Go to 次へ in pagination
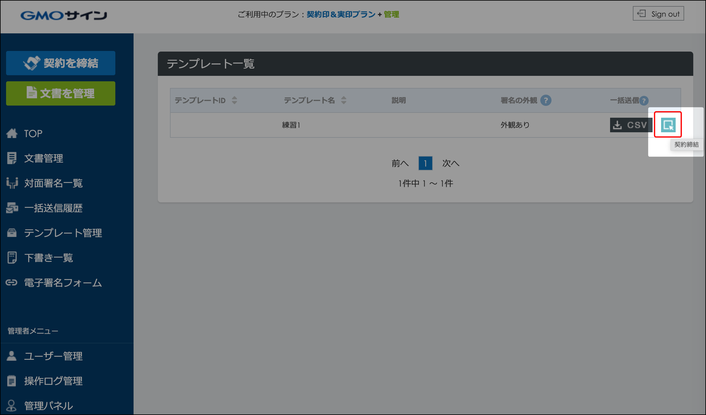The width and height of the screenshot is (706, 415). pyautogui.click(x=451, y=163)
